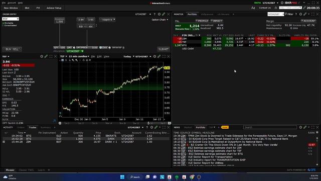The image size is (321, 181).
Task: Expand ZIM trade row plus box
Action: [4, 142]
